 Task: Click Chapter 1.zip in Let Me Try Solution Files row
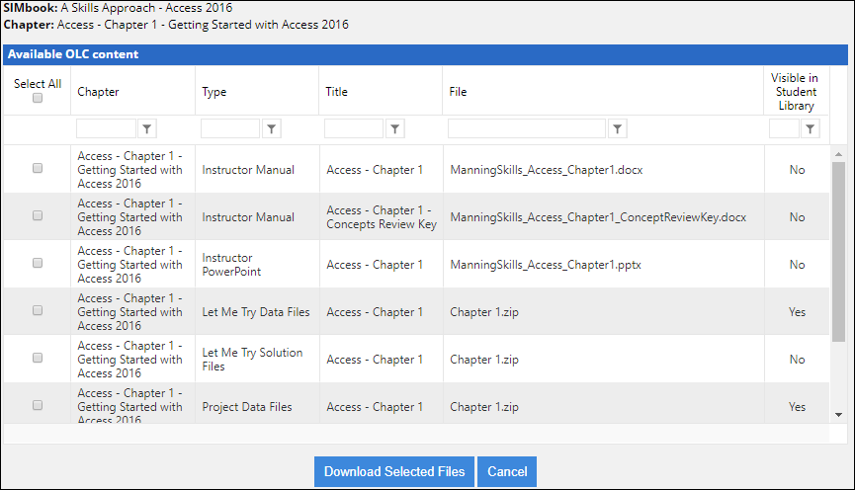484,360
